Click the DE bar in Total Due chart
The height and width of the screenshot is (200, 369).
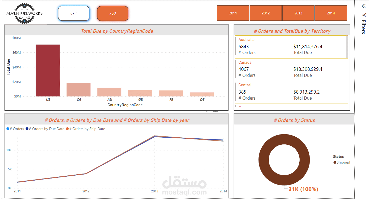coord(202,94)
